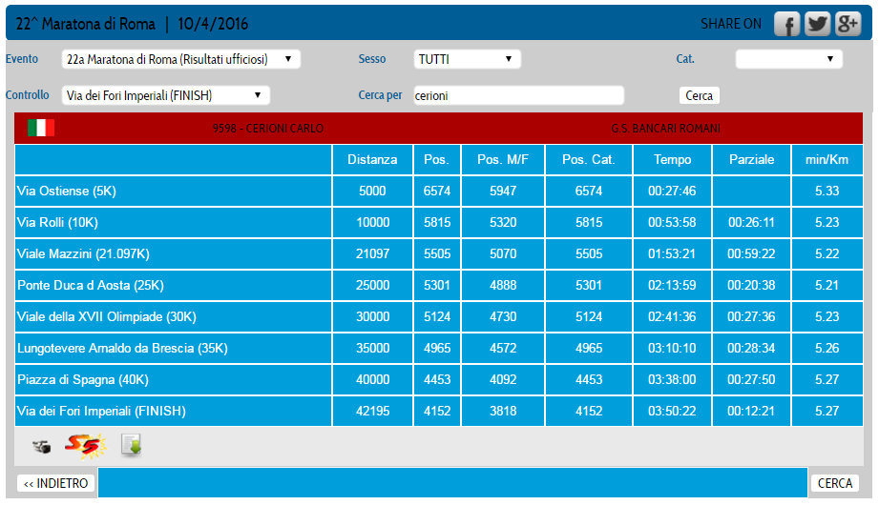
Task: Open the video camera icon
Action: (x=41, y=446)
